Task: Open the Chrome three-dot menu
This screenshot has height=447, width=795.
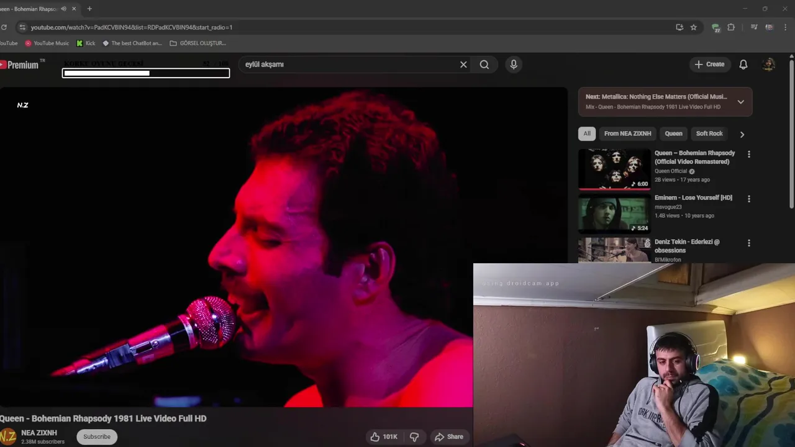Action: point(786,27)
